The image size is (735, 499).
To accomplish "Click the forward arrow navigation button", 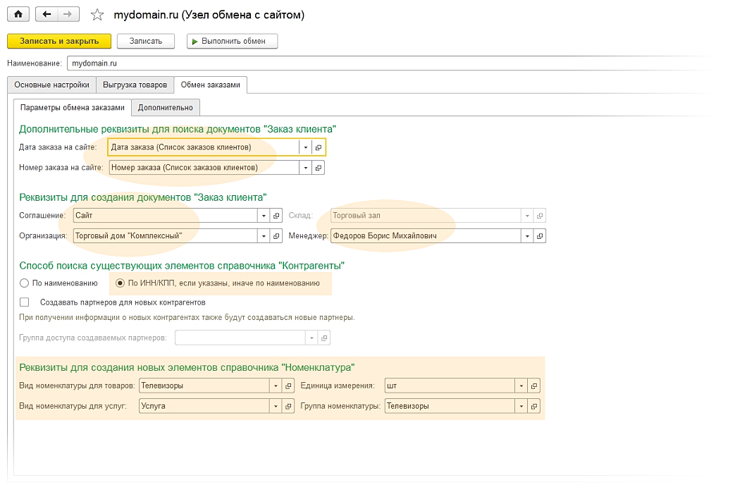I will pos(68,14).
